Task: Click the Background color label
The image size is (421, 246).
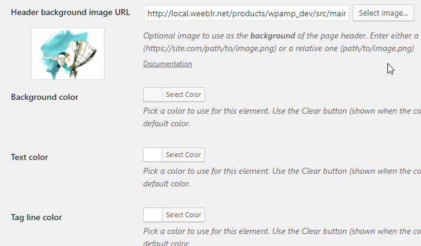Action: 45,97
